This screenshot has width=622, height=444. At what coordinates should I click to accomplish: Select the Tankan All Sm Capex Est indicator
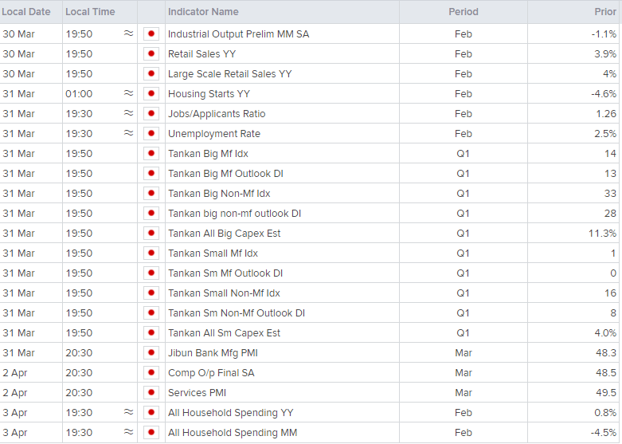click(224, 333)
